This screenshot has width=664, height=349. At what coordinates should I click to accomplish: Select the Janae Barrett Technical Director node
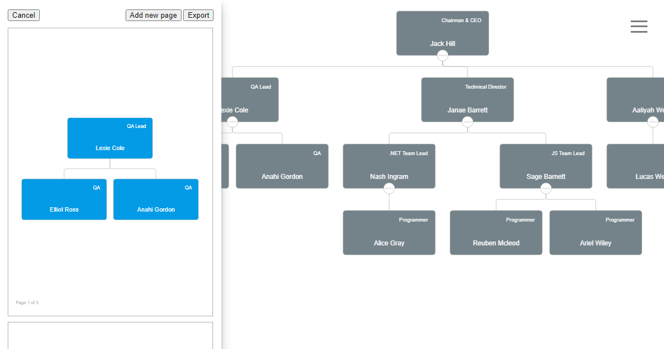pos(468,100)
